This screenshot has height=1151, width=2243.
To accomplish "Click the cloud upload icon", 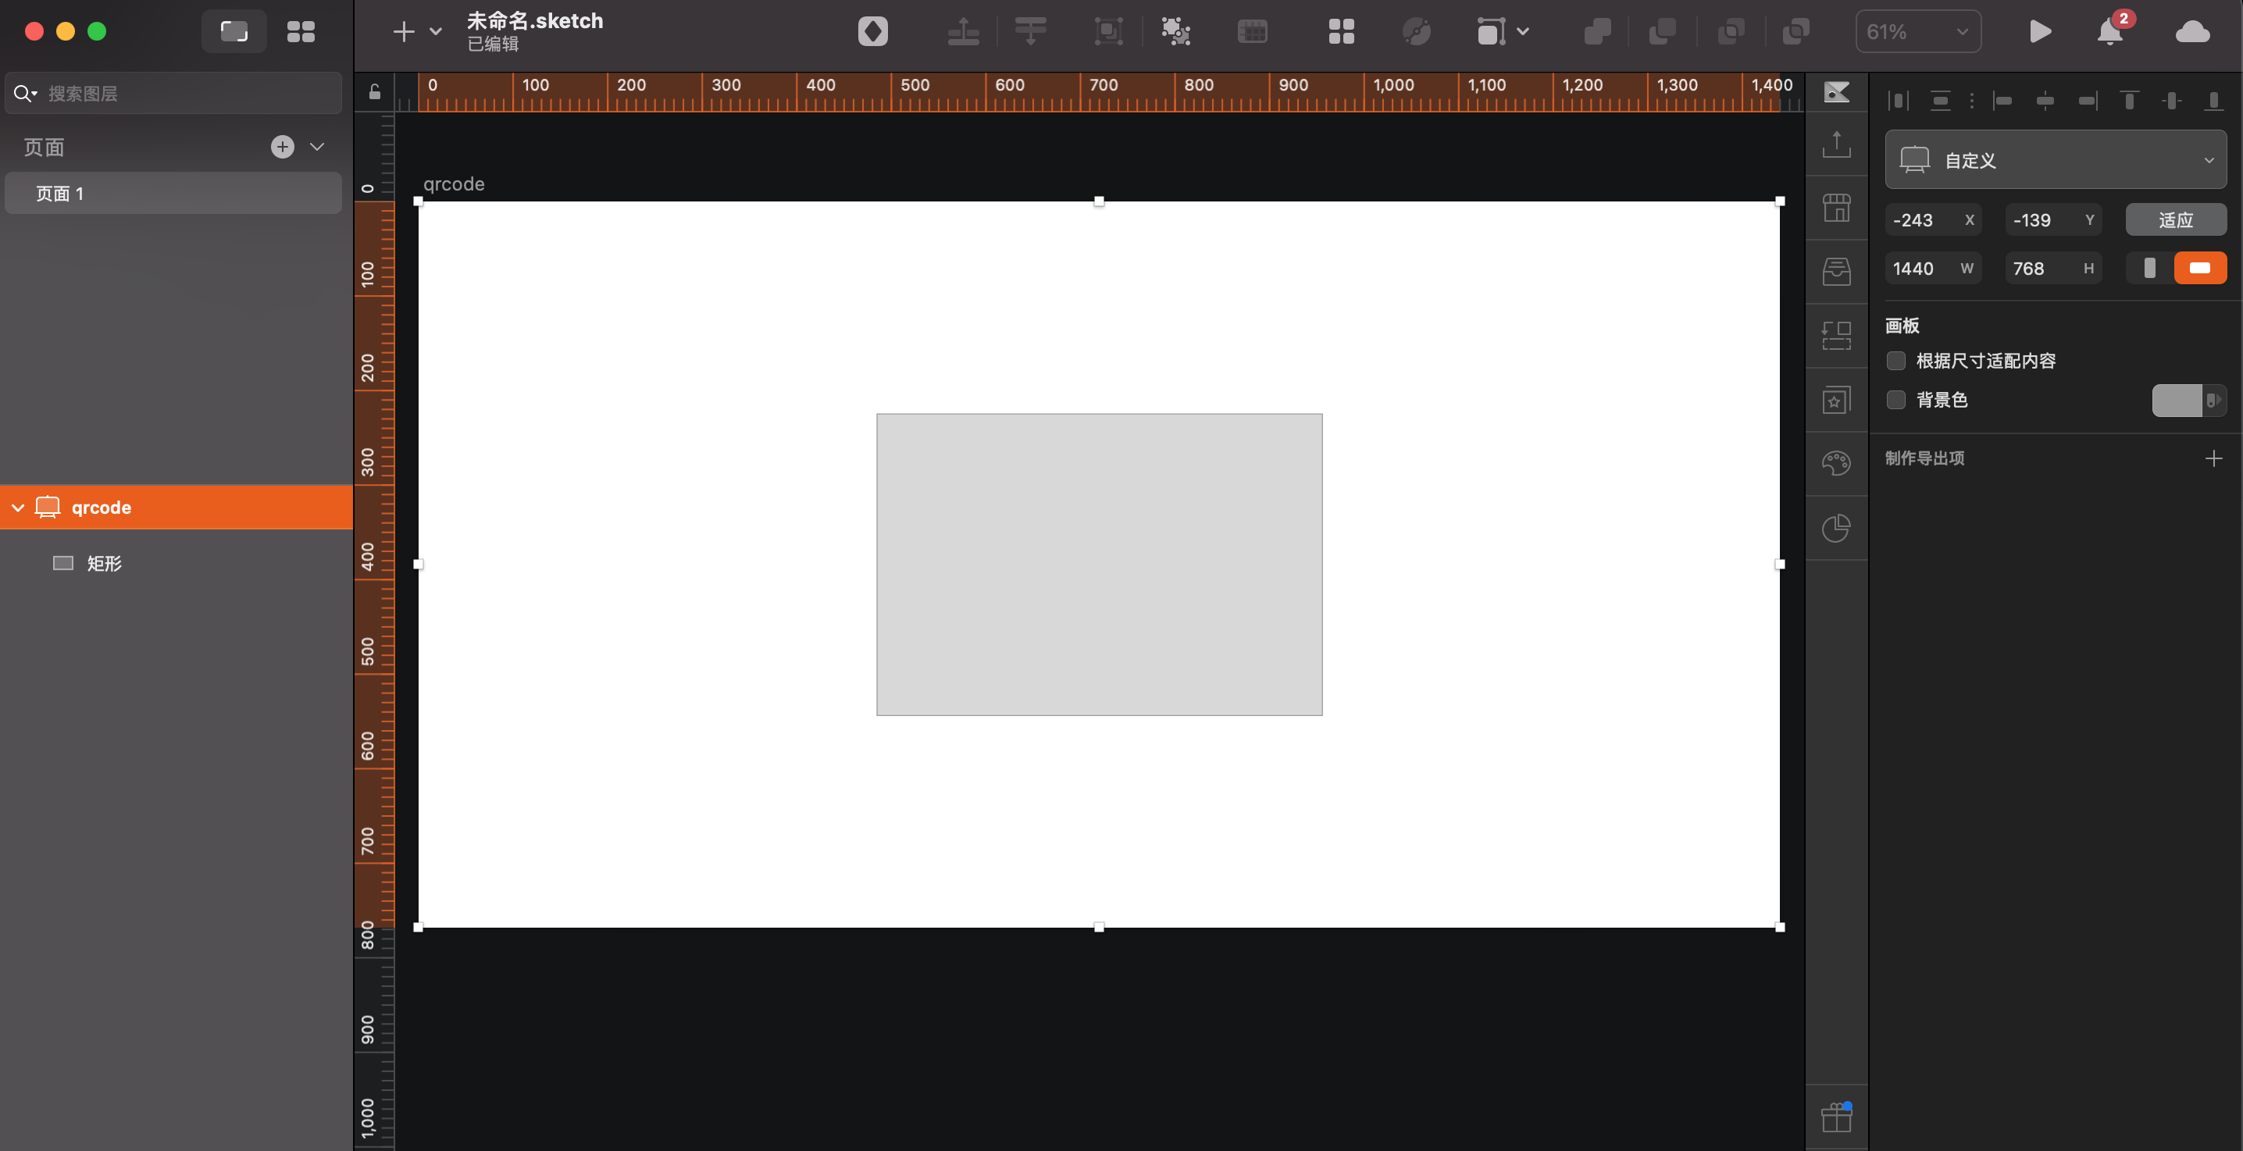I will click(2191, 32).
